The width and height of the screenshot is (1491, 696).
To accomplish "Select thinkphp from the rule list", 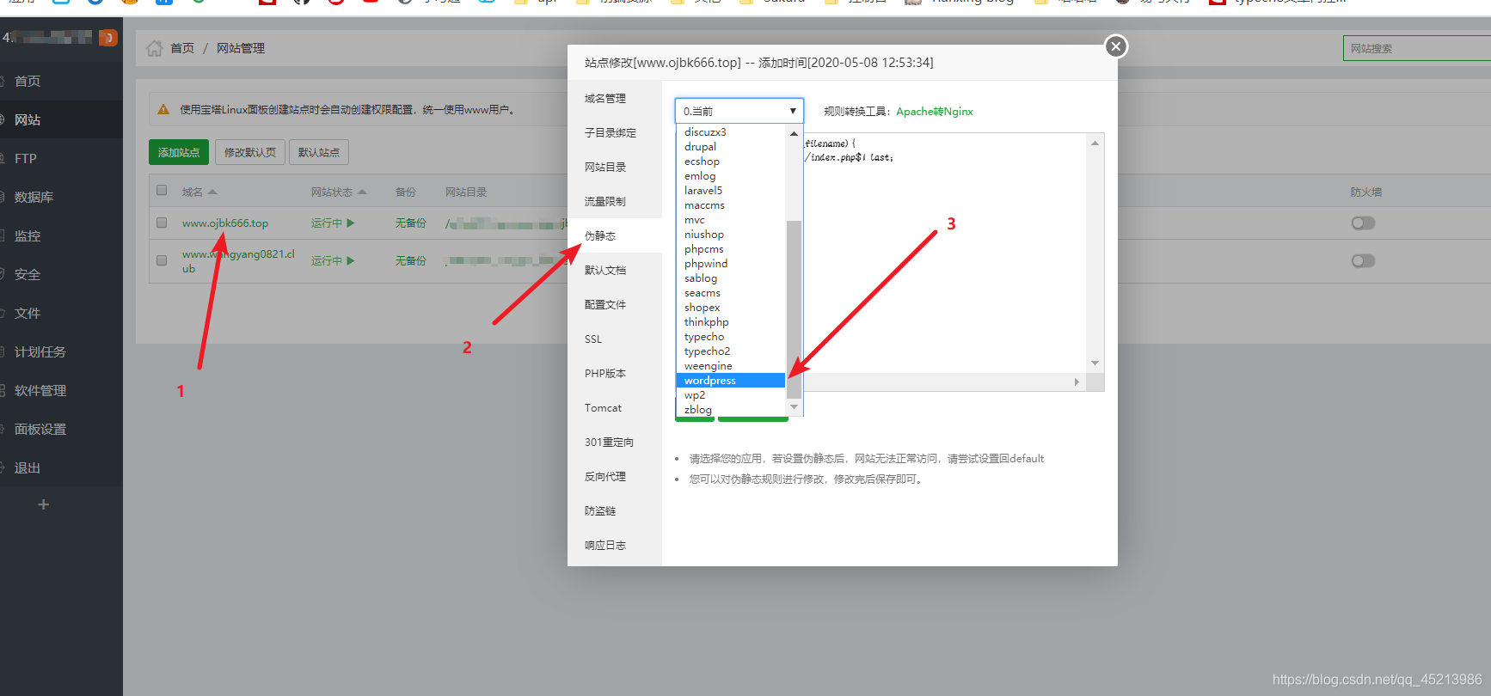I will 731,322.
